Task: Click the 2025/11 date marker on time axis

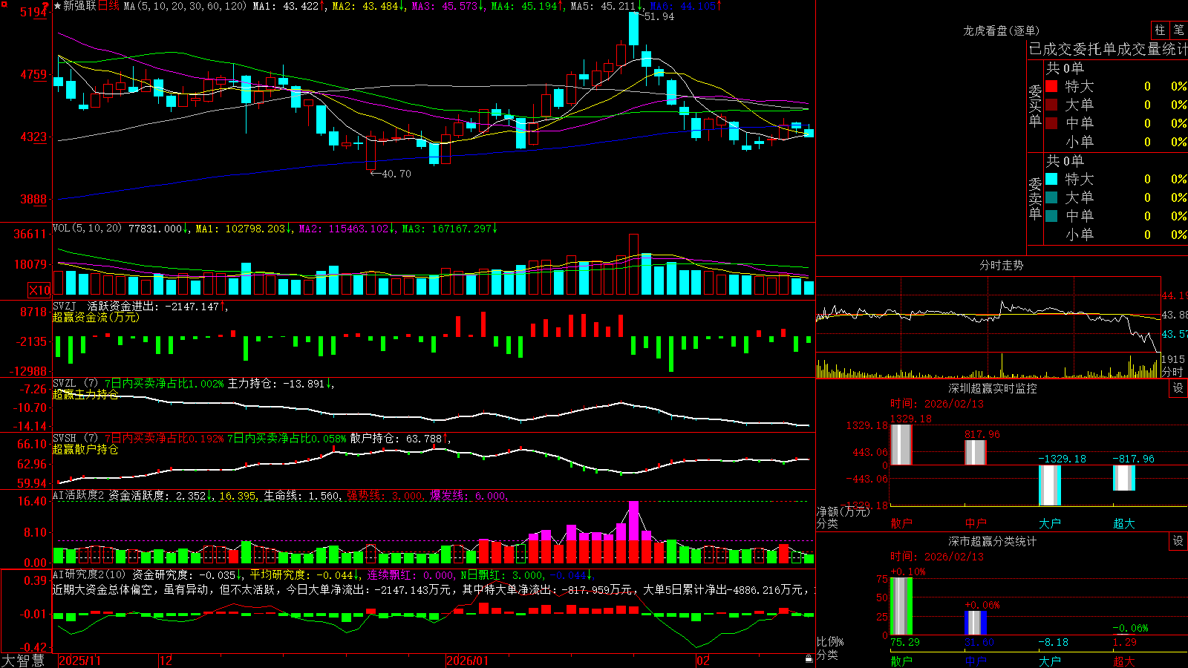Action: [x=79, y=661]
